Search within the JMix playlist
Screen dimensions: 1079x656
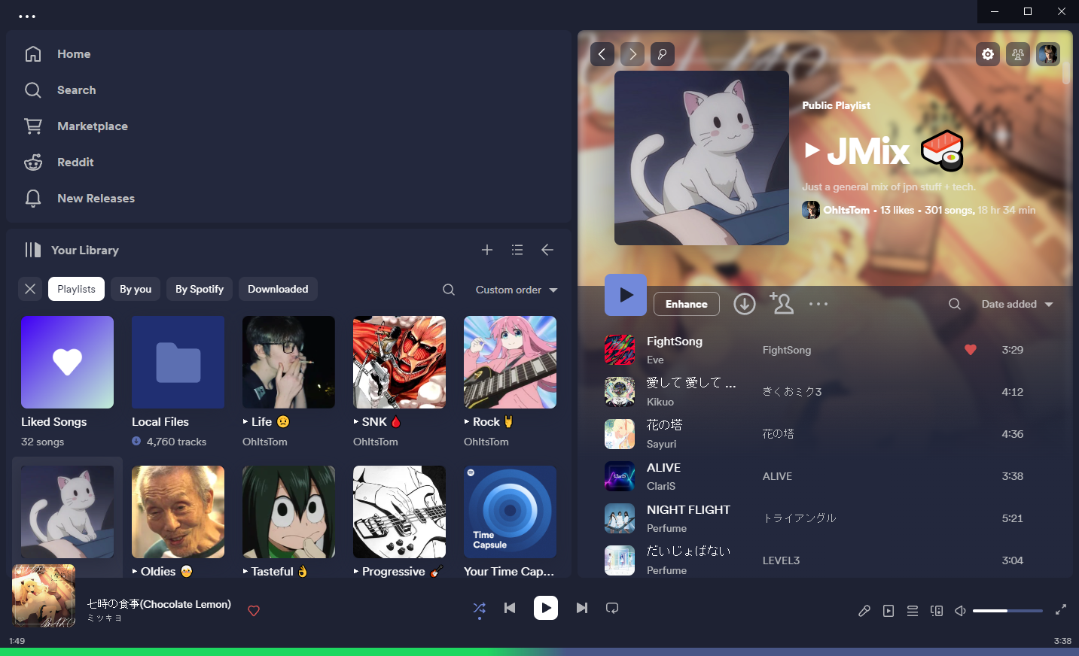pos(955,304)
